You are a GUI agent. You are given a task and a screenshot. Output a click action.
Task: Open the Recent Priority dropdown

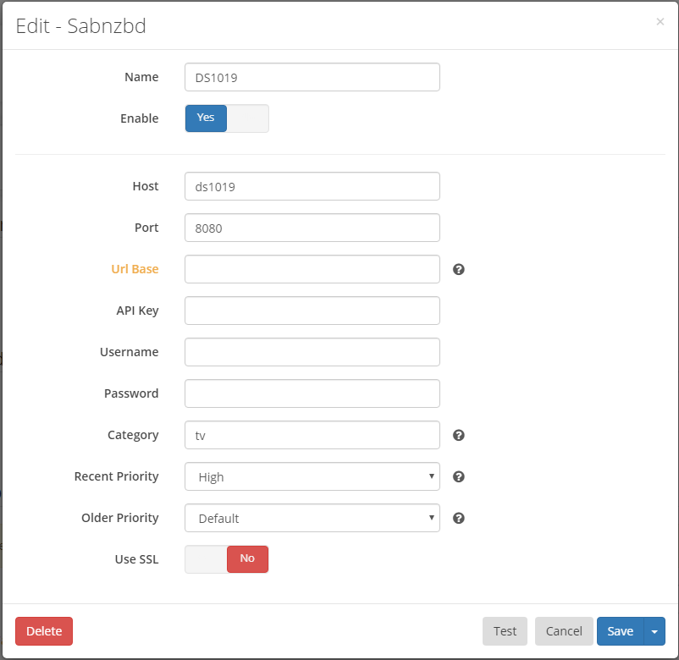tap(312, 476)
